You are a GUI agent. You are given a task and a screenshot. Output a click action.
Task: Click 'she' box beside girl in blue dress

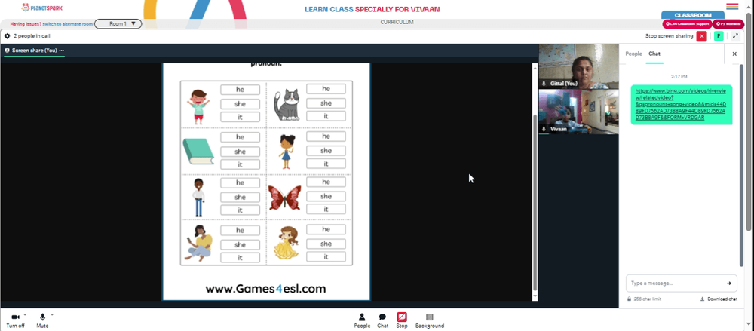pyautogui.click(x=326, y=151)
